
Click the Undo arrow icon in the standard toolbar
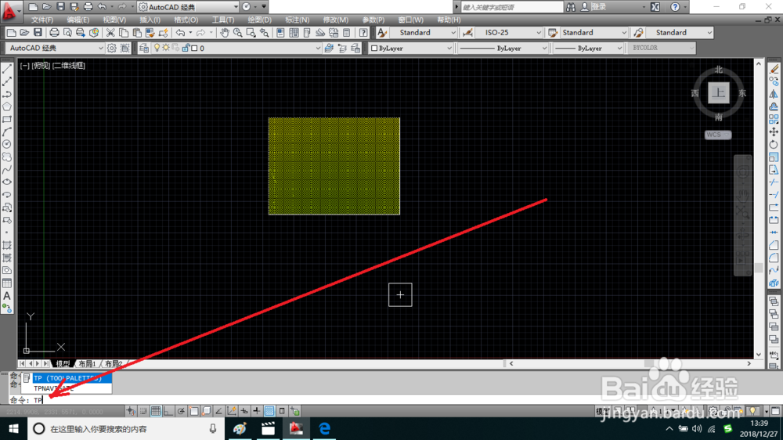click(x=180, y=33)
